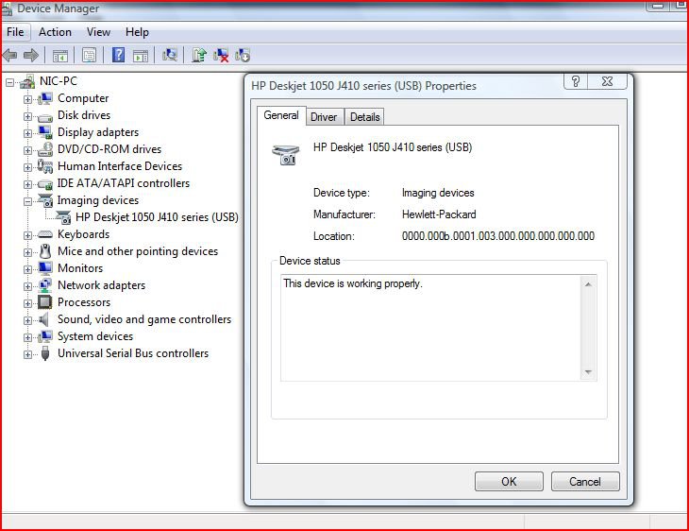The height and width of the screenshot is (531, 689).
Task: Open the View menu
Action: coord(98,32)
